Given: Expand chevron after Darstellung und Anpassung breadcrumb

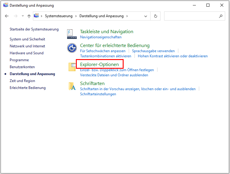Looking at the screenshot, I should click(x=127, y=16).
